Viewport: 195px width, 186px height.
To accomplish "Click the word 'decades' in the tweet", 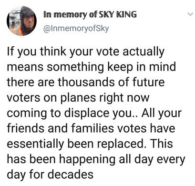I will click(71, 174).
